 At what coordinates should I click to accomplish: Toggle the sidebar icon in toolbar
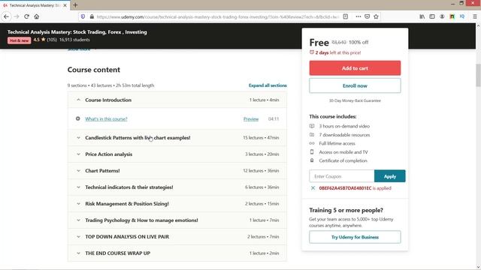[x=432, y=16]
